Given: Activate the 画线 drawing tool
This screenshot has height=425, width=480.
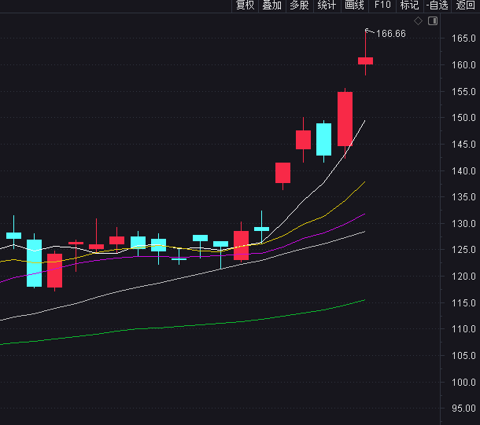Looking at the screenshot, I should [354, 5].
